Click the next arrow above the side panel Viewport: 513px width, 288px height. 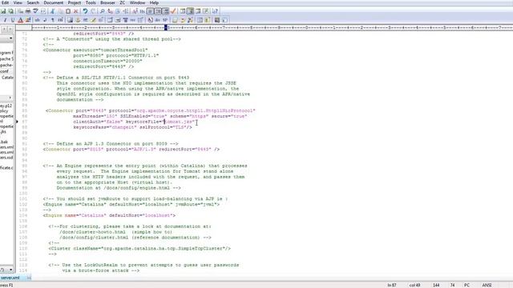coord(10,29)
